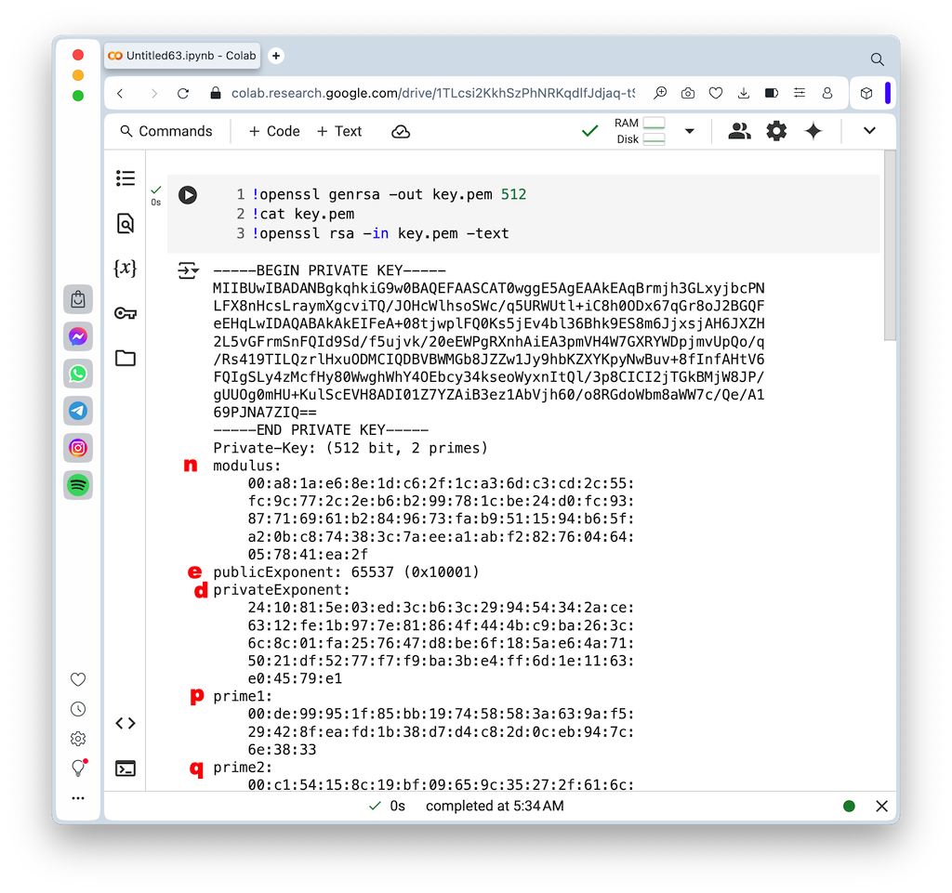Search tabs with the magnifier icon
Image resolution: width=952 pixels, height=893 pixels.
[877, 59]
